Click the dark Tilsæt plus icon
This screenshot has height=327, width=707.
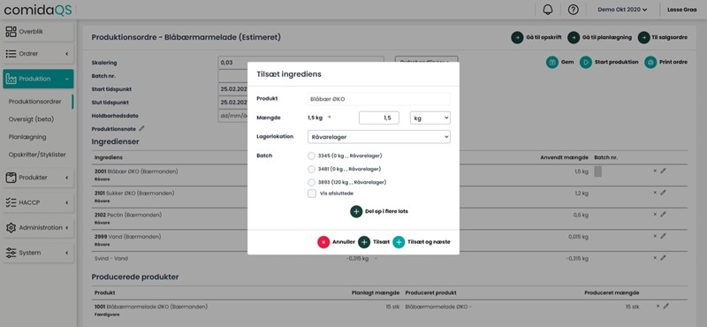(x=364, y=242)
